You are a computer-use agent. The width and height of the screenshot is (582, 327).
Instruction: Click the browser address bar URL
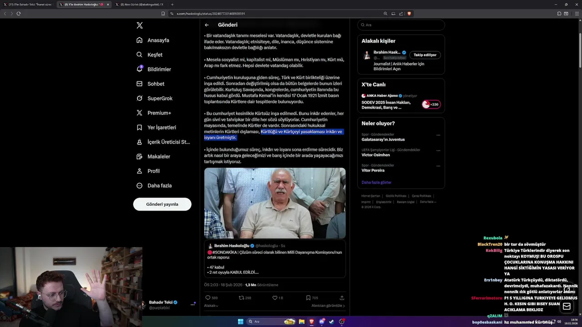211,14
